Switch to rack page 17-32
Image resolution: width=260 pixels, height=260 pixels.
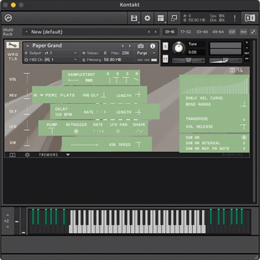(185, 32)
